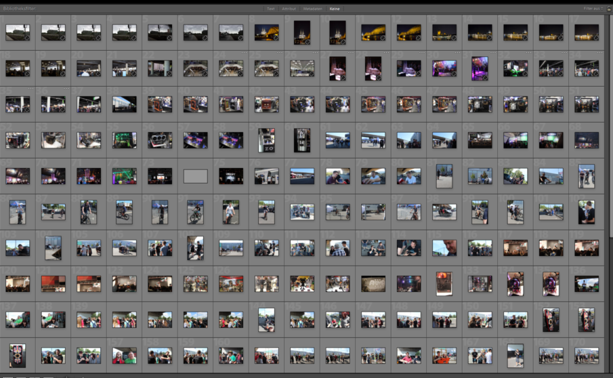
Task: Open the Metadaten filter tab
Action: tap(312, 9)
